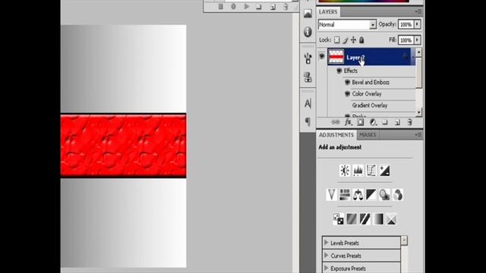
Task: Click inside the Opacity value field
Action: (406, 24)
